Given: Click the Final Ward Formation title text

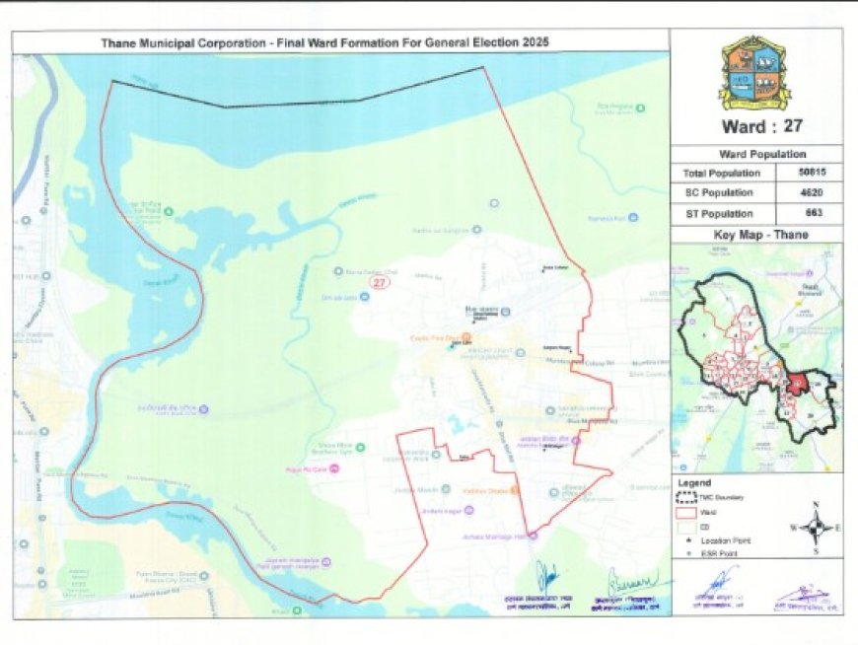Looking at the screenshot, I should 324,43.
